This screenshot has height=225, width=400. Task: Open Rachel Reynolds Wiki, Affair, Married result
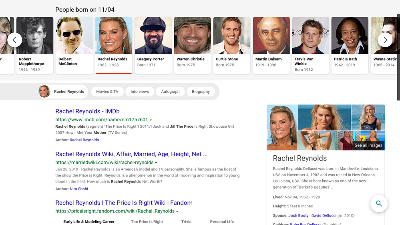(x=131, y=154)
